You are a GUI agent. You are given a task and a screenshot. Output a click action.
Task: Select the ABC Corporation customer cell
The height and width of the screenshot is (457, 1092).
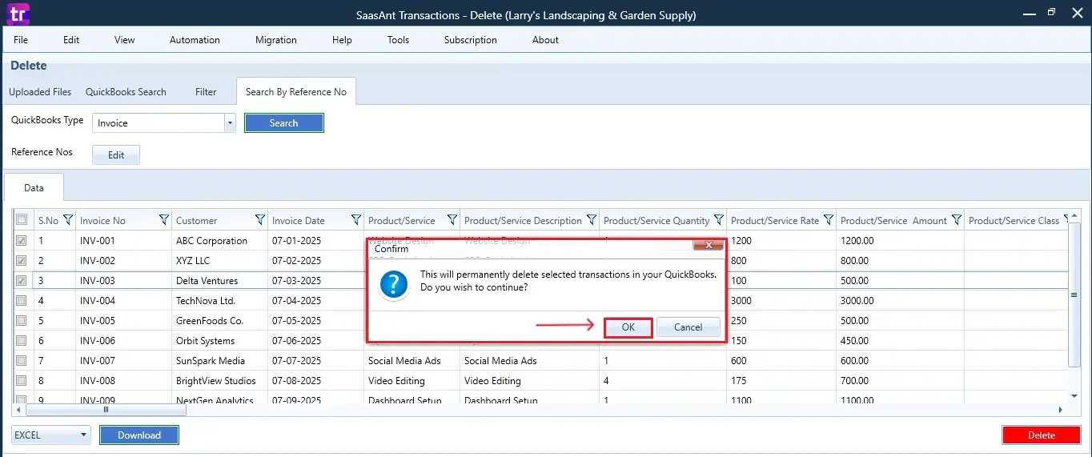pos(219,240)
